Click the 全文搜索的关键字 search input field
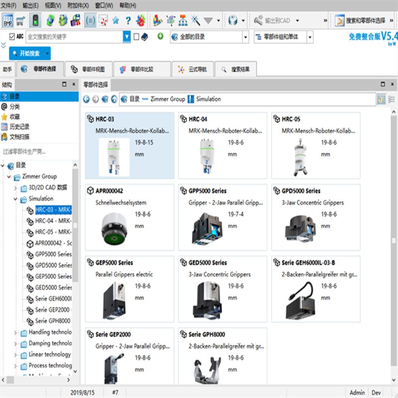 click(x=74, y=37)
